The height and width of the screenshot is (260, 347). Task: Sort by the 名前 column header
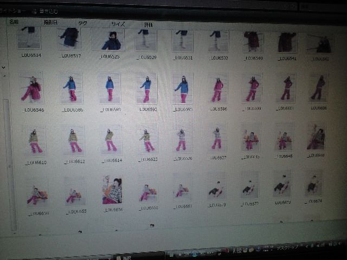[14, 22]
